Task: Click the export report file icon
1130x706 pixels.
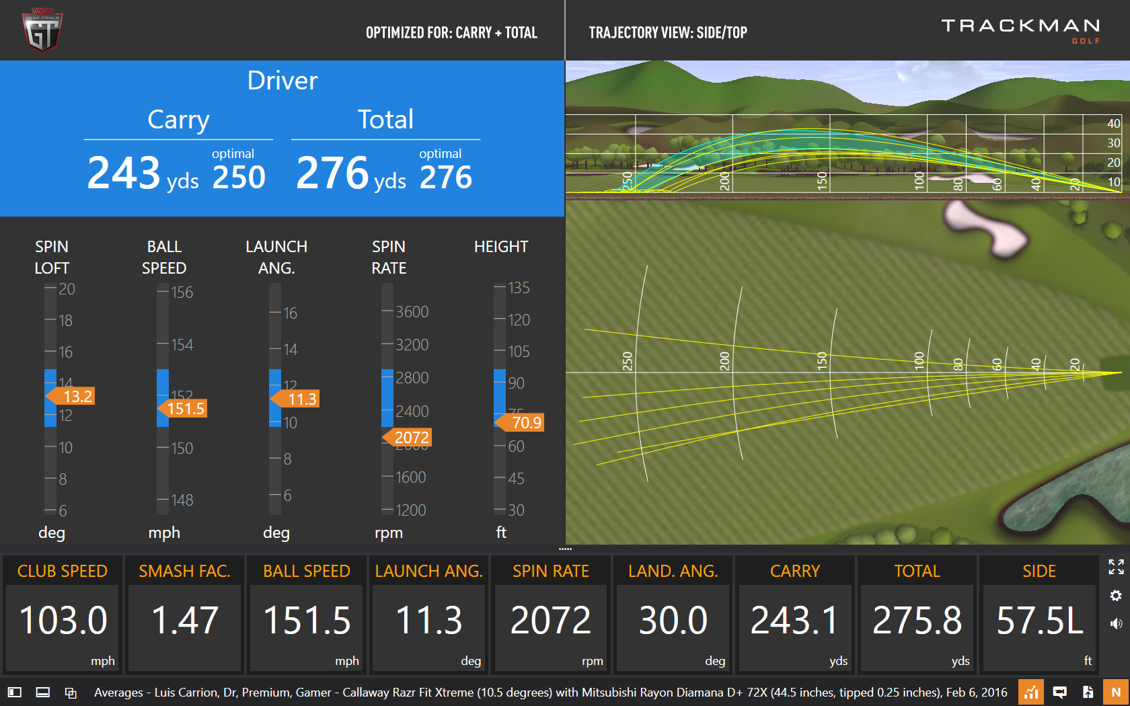Action: (x=1088, y=692)
